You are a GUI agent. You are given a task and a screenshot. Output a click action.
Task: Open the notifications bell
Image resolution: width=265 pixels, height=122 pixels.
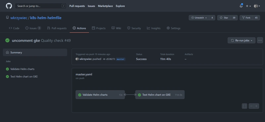click(x=241, y=6)
